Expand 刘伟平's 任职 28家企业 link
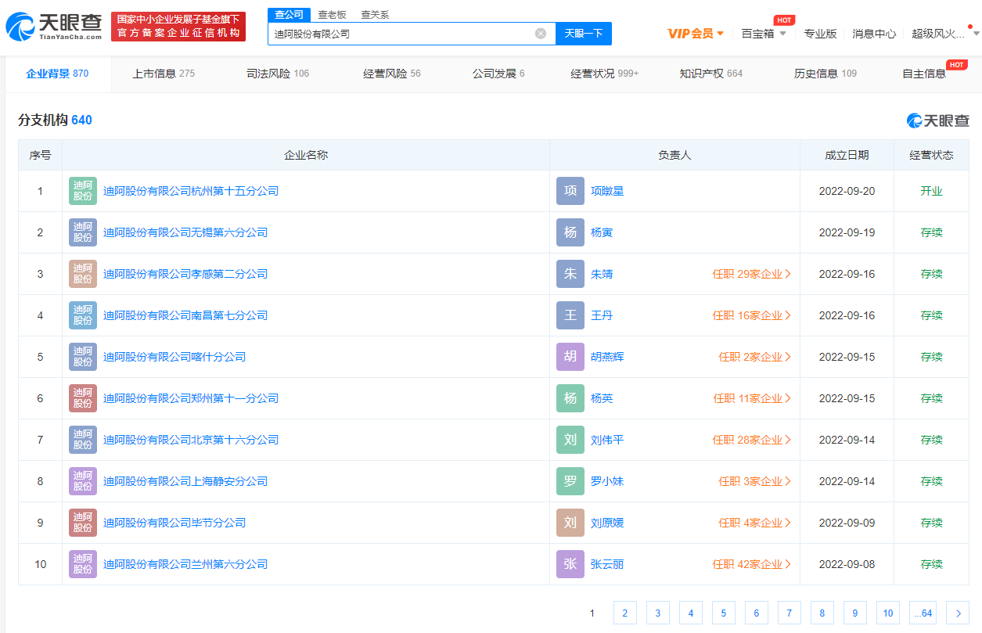 pos(752,440)
